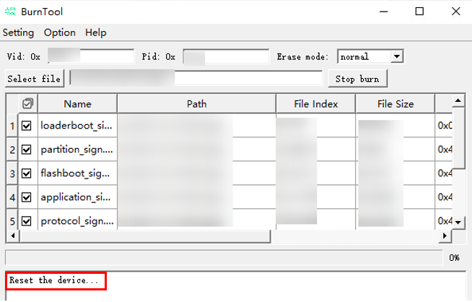Click the Vid hex input field

coord(91,56)
